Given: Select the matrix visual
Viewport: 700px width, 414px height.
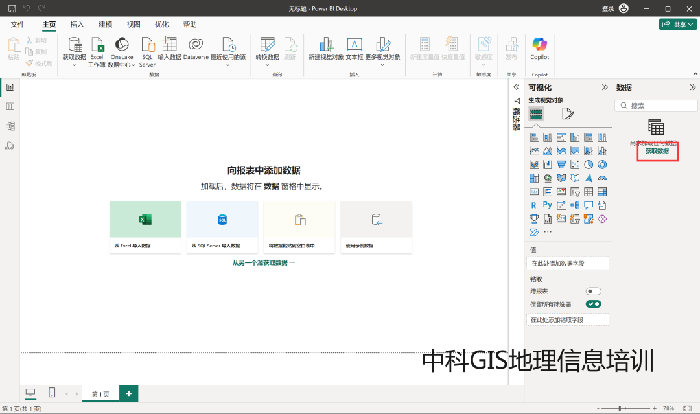Looking at the screenshot, I should point(602,192).
